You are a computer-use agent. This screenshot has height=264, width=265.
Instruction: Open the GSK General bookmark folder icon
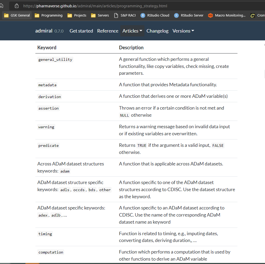pos(6,15)
